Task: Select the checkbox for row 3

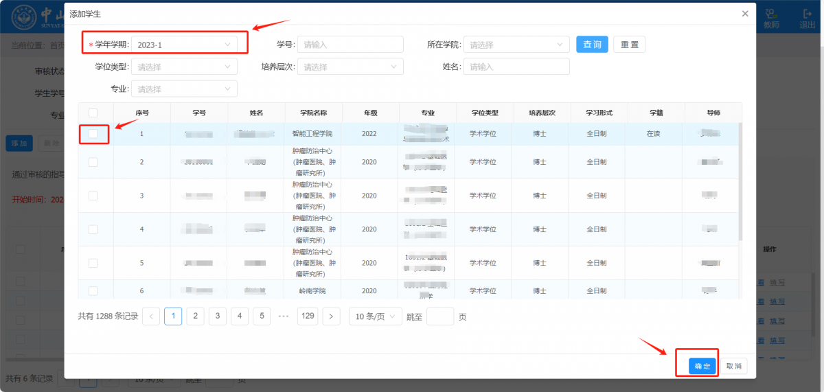Action: tap(93, 196)
